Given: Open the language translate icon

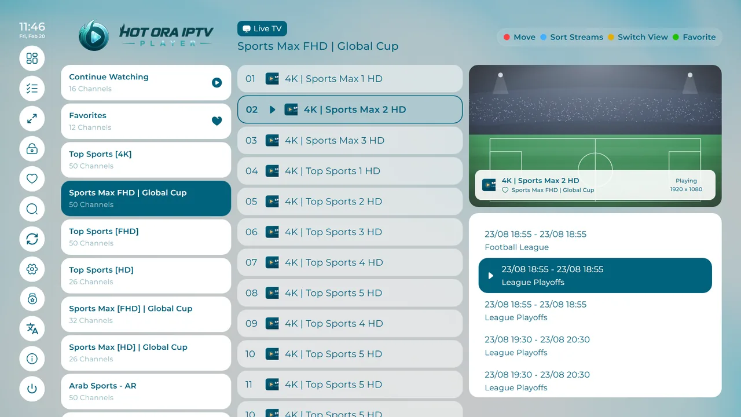Looking at the screenshot, I should coord(32,329).
